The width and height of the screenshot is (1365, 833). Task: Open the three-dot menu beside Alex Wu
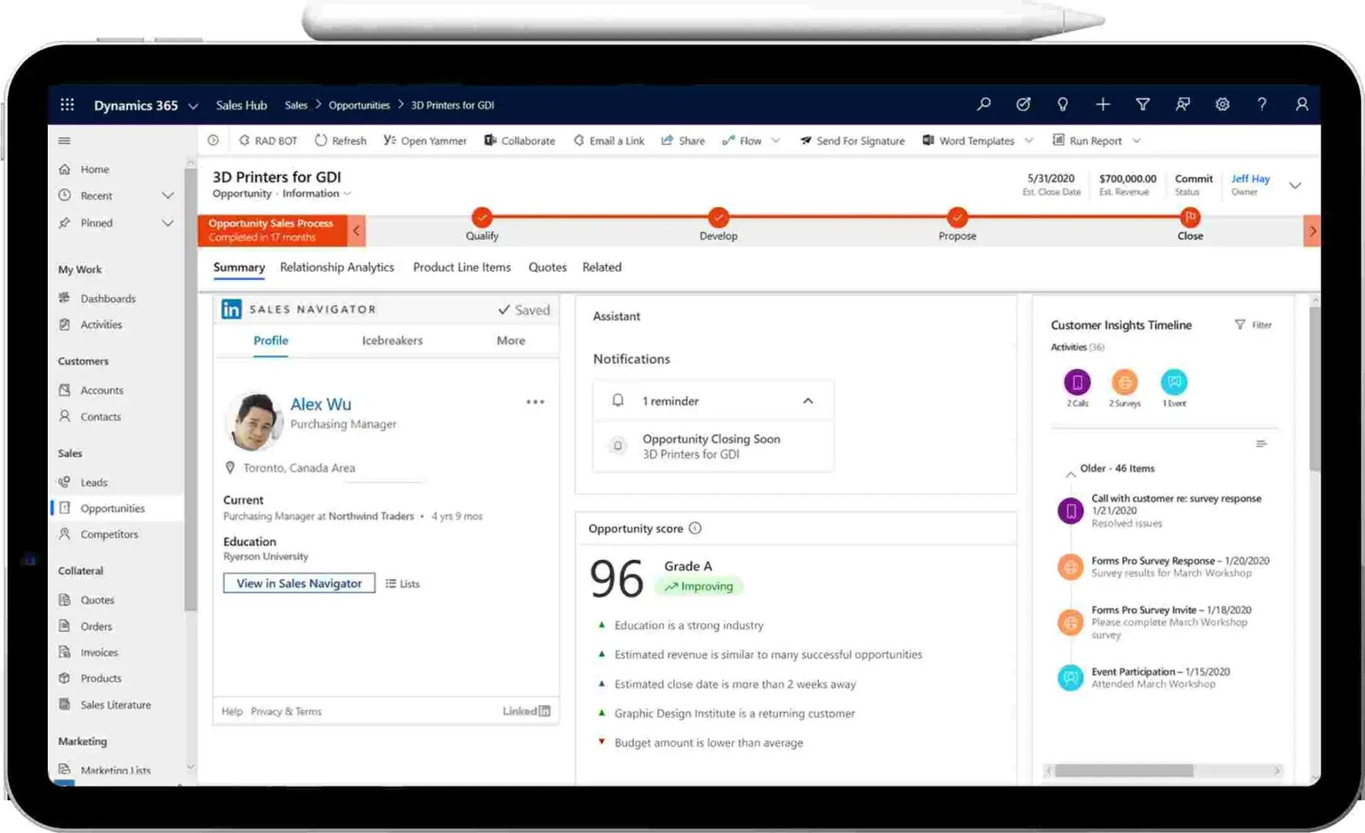535,402
